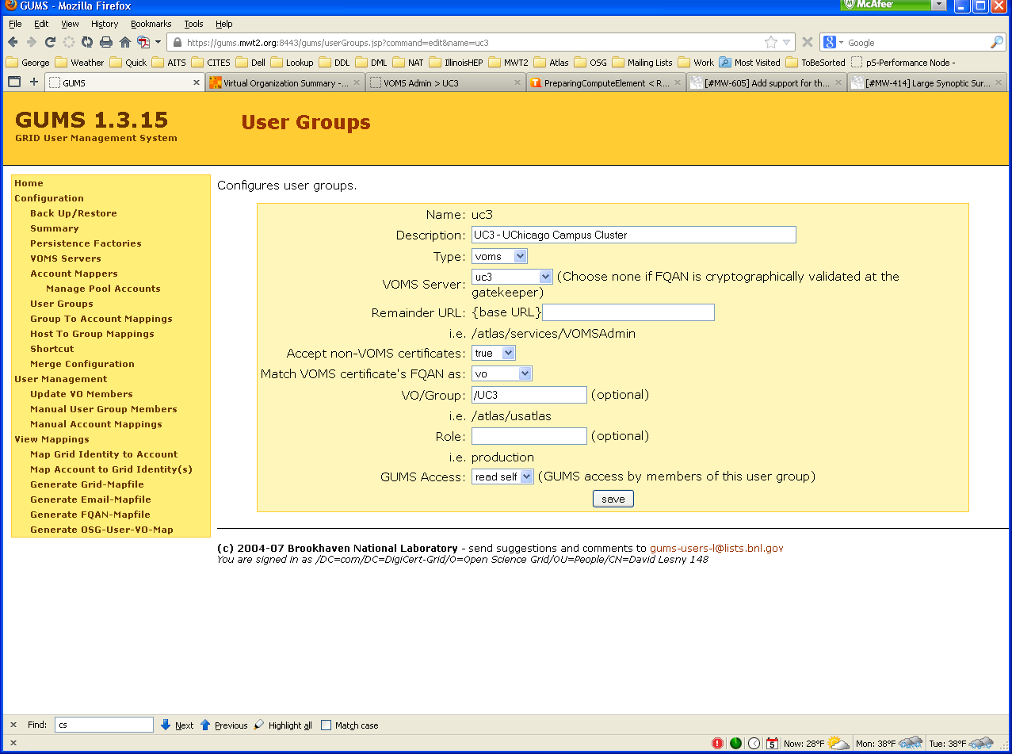Click the Remainder URL input field

tap(627, 312)
